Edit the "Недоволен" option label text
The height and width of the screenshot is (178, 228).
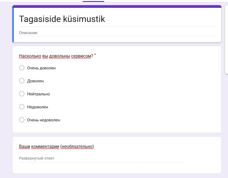click(38, 107)
